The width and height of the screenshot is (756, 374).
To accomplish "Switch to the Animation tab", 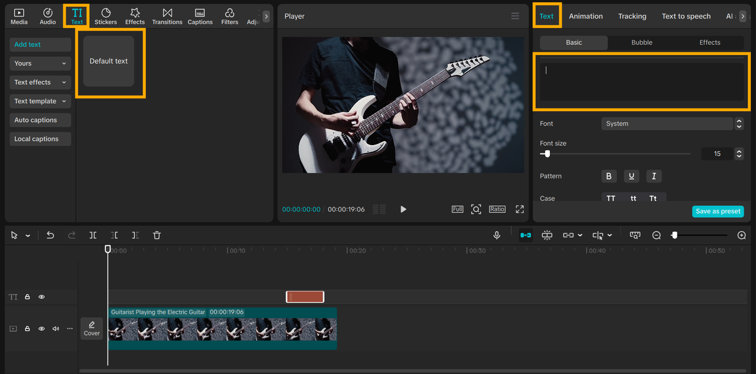I will (x=585, y=16).
